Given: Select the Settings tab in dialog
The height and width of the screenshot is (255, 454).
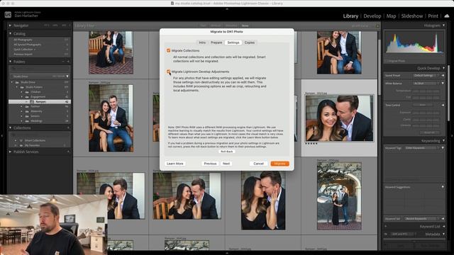Looking at the screenshot, I should pos(233,42).
